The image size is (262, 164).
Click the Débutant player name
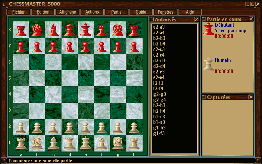tap(224, 25)
